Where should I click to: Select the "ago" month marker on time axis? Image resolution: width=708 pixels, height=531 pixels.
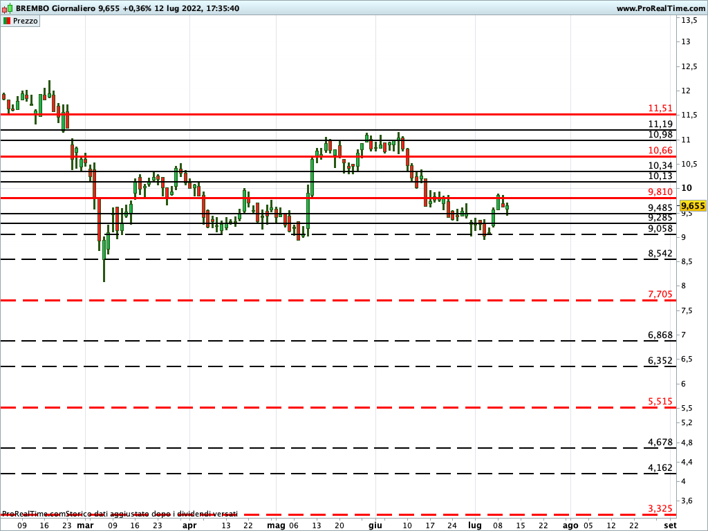tap(570, 525)
